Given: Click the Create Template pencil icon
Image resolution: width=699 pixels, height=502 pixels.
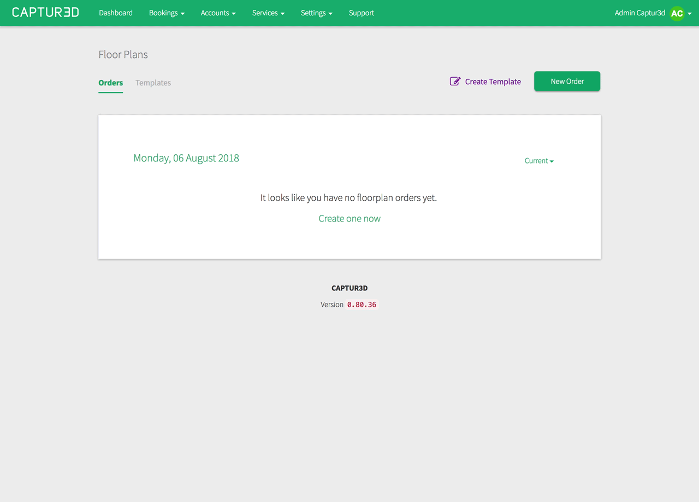Looking at the screenshot, I should [x=455, y=81].
